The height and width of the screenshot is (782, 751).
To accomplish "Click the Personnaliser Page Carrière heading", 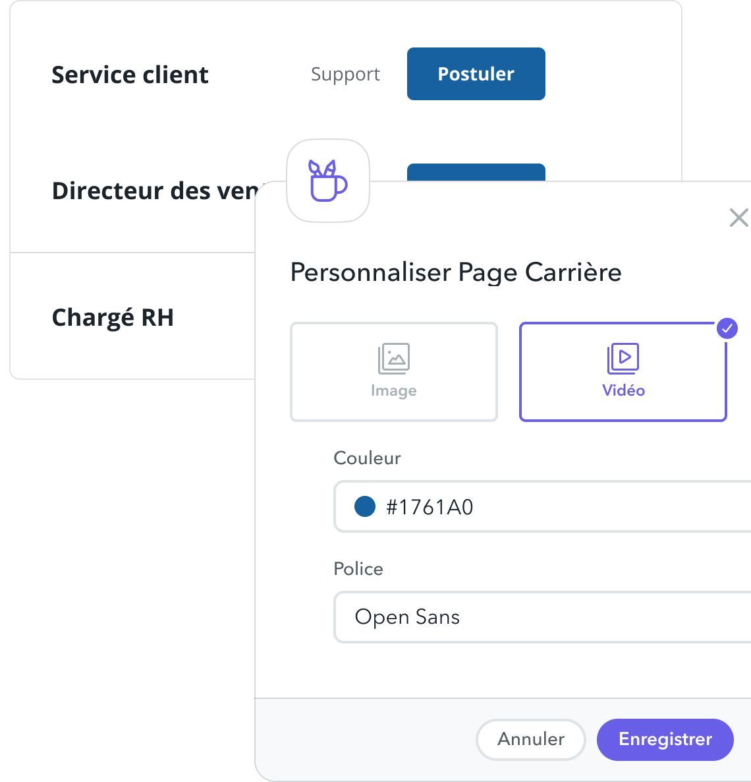I will (456, 272).
